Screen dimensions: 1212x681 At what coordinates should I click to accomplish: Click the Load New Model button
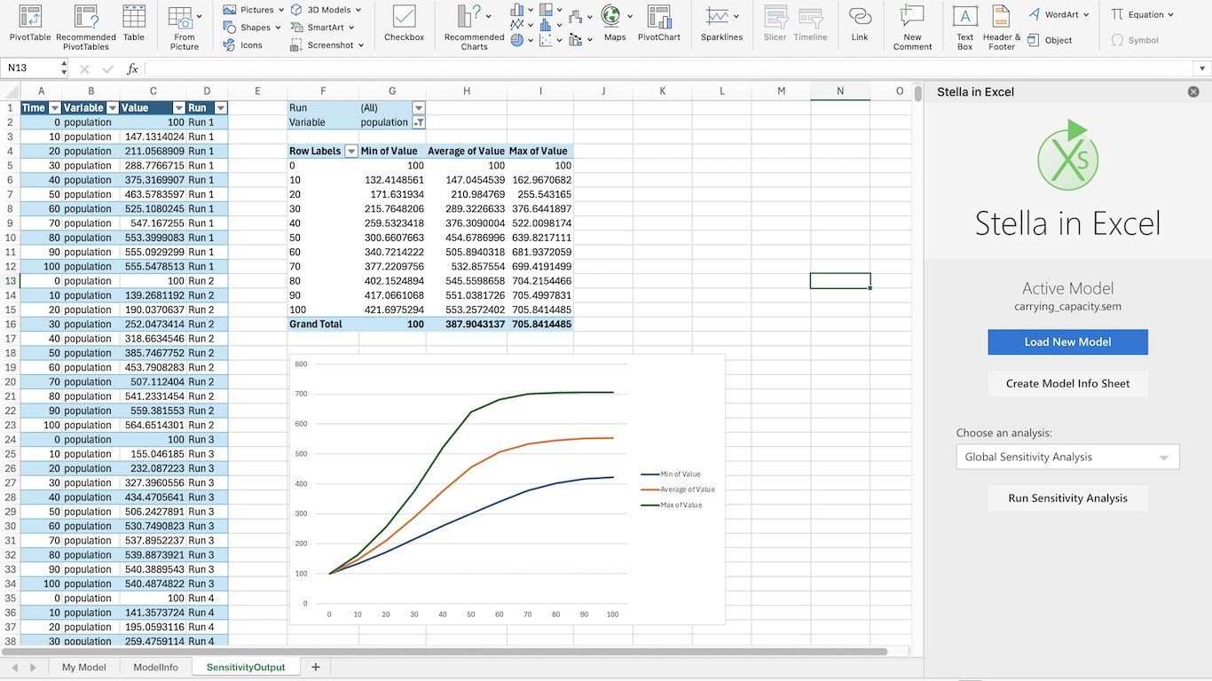[x=1067, y=341]
